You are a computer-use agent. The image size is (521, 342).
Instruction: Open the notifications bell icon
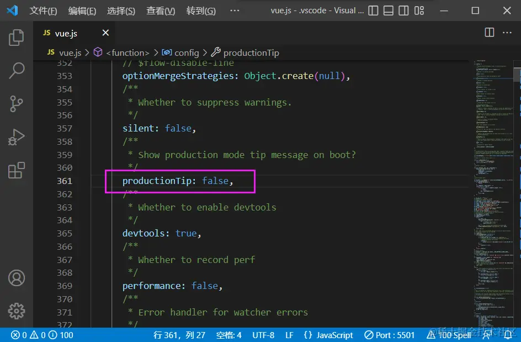pyautogui.click(x=508, y=335)
